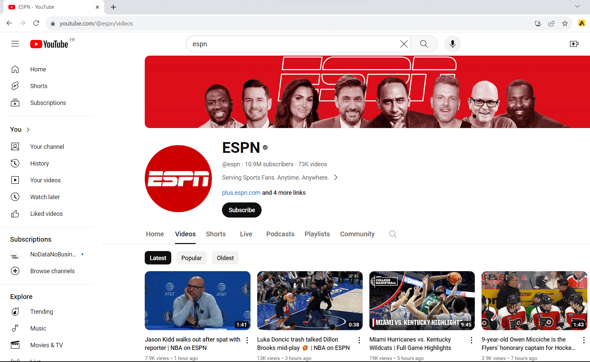Subscribe to the ESPN channel
Image resolution: width=590 pixels, height=362 pixels.
241,210
